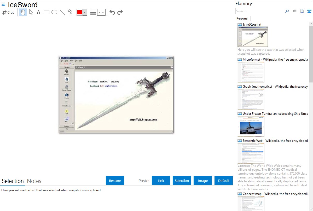Select the text annotation tool
Image resolution: width=313 pixels, height=211 pixels.
(38, 12)
